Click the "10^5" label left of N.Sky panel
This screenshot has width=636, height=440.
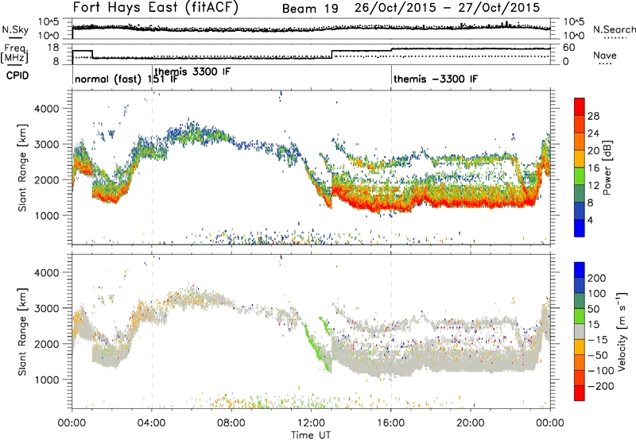(48, 22)
